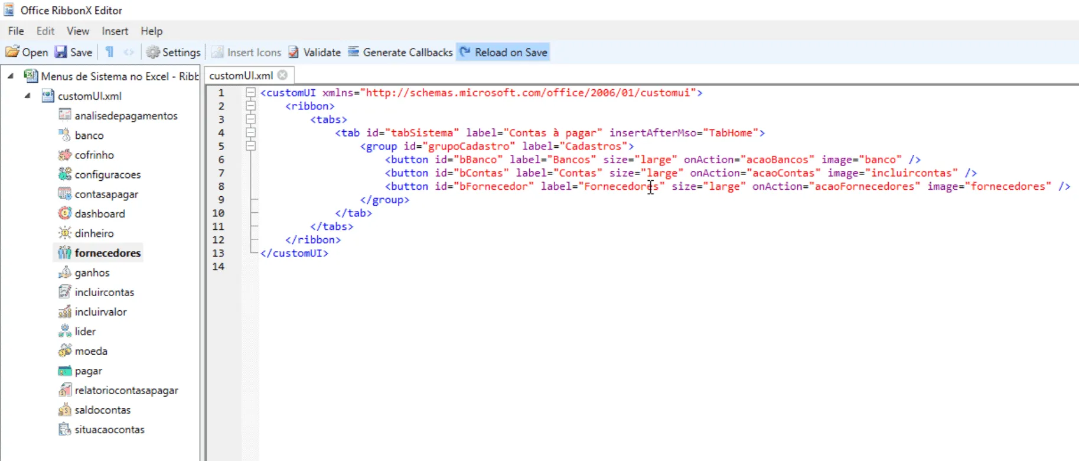Select the pagar icon item
This screenshot has height=461, width=1079.
pyautogui.click(x=80, y=371)
